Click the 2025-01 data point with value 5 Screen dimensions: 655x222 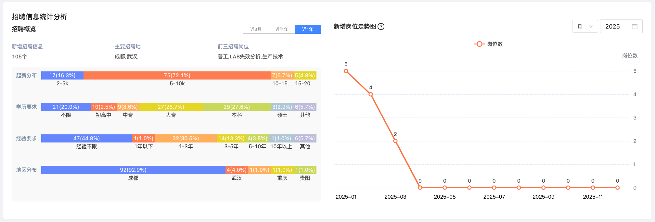point(346,71)
